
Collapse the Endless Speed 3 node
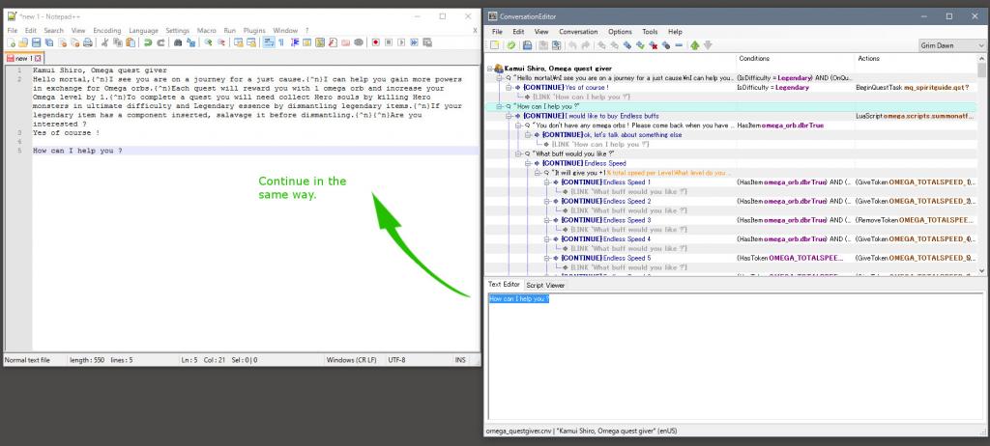tap(547, 220)
